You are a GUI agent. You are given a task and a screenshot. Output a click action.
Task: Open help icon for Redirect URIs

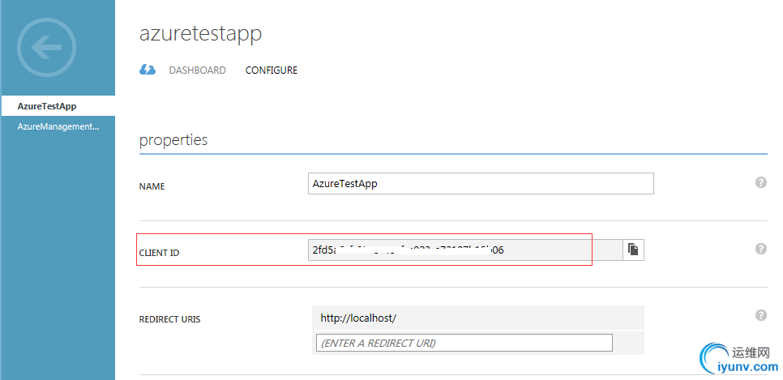(760, 315)
